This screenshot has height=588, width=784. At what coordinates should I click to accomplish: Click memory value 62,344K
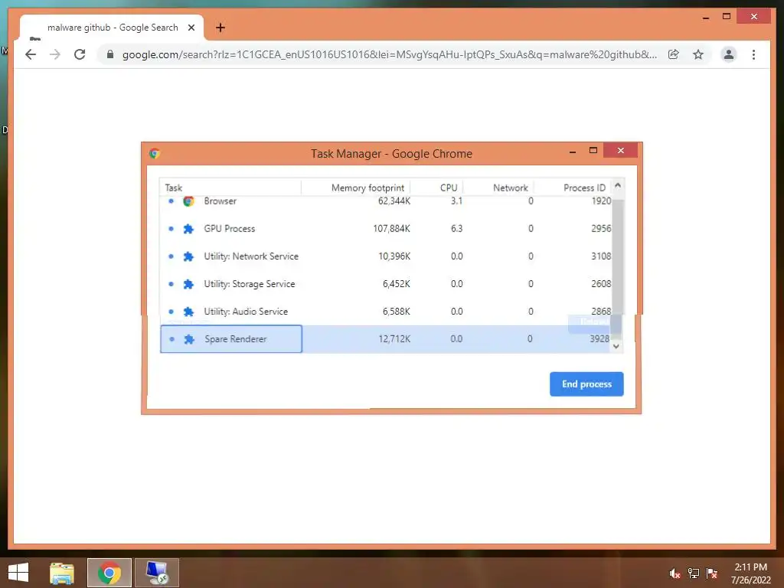tap(394, 201)
